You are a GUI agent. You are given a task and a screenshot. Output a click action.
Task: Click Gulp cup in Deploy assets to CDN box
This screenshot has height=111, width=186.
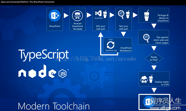151,79
